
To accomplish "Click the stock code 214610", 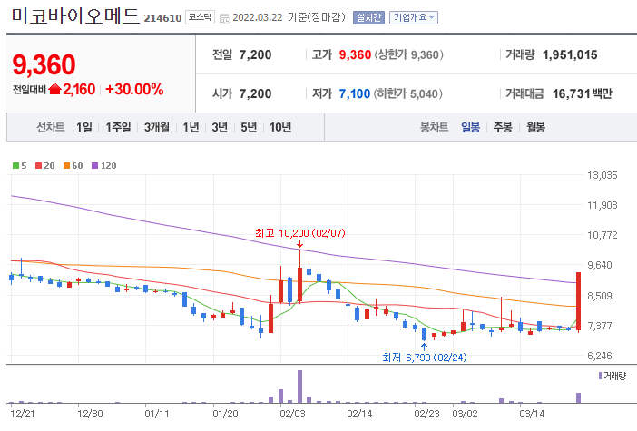I will click(x=162, y=18).
